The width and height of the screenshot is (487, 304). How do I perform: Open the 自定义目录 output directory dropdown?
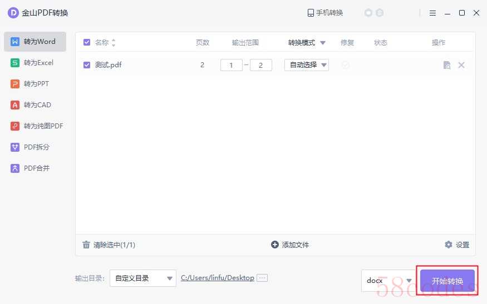(x=143, y=278)
